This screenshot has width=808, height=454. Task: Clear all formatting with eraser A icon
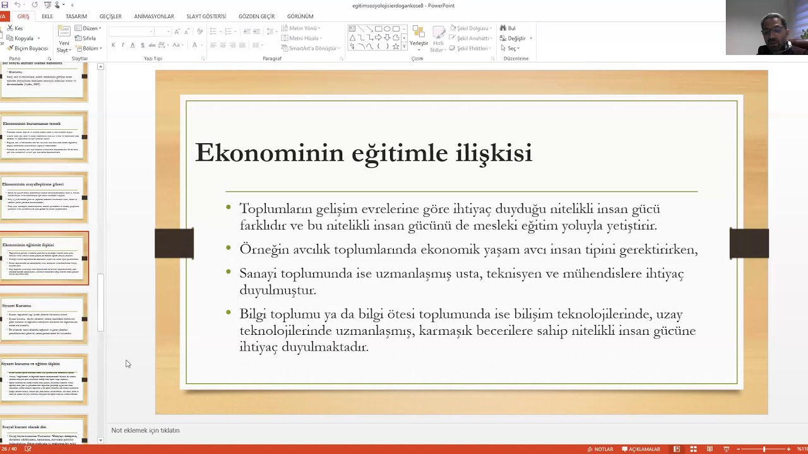point(199,31)
